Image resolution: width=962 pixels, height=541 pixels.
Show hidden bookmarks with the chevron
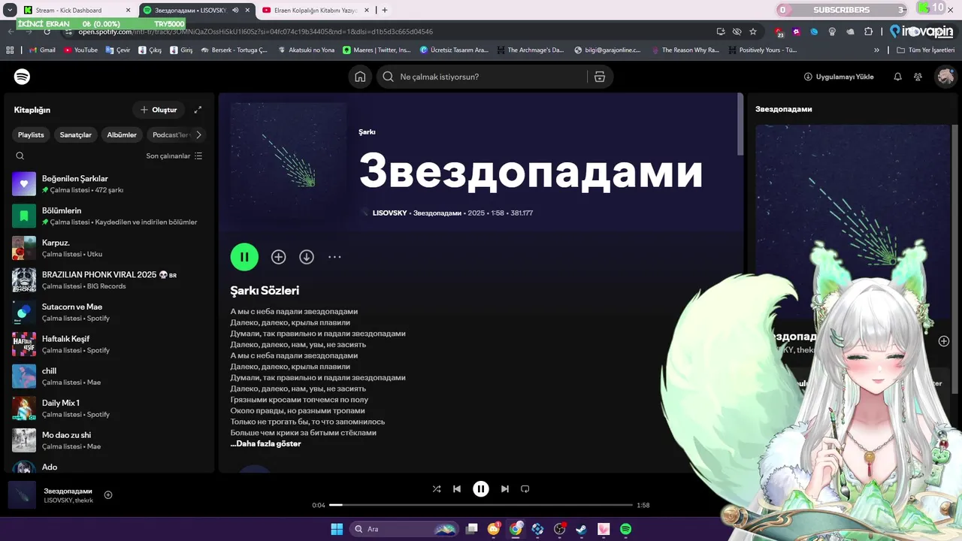pos(876,50)
